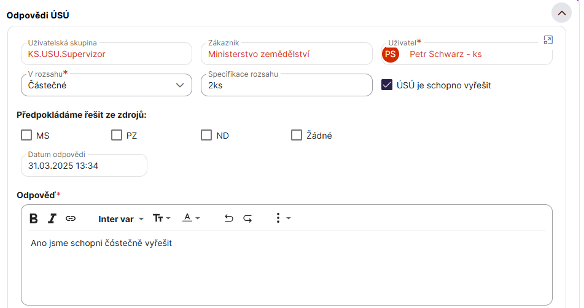Click the PS user avatar
This screenshot has width=584, height=308.
(391, 55)
